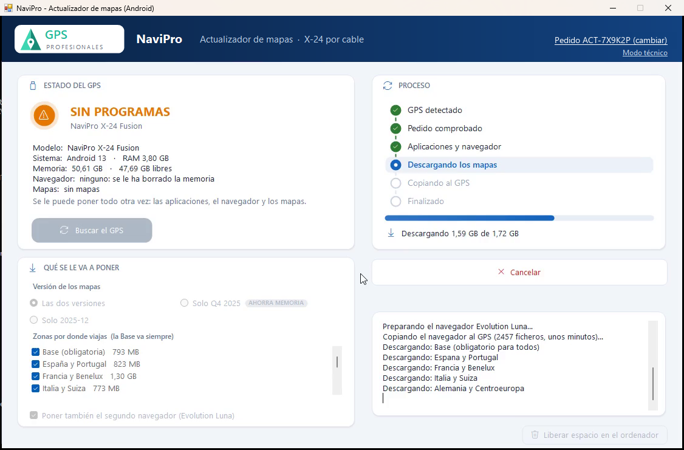
Task: Click the trash icon on Liberar espacio
Action: 535,435
